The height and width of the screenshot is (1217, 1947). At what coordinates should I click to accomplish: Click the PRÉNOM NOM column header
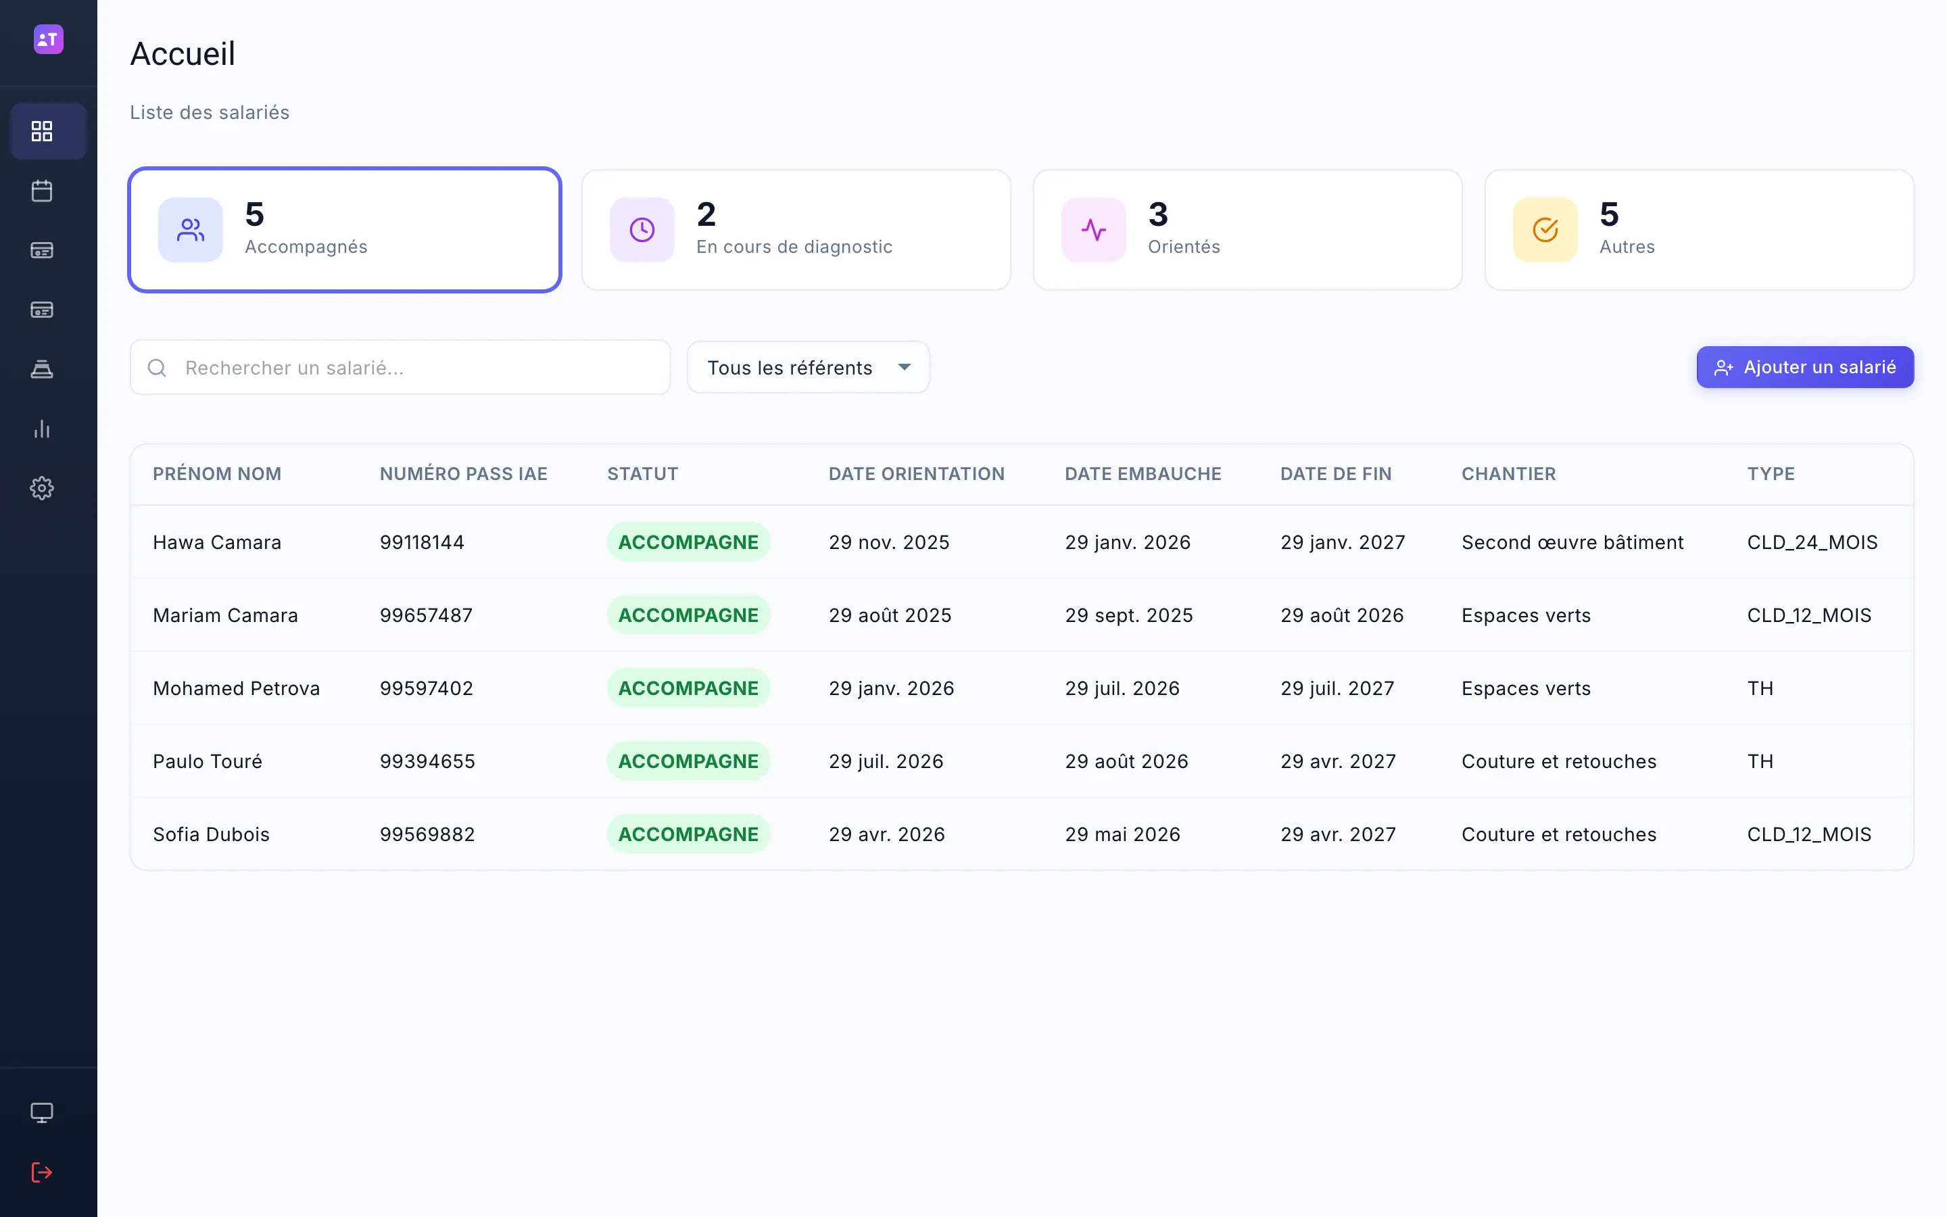click(217, 474)
